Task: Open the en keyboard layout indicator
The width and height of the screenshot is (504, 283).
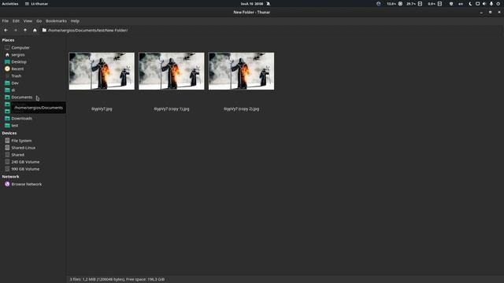Action: coord(461,4)
